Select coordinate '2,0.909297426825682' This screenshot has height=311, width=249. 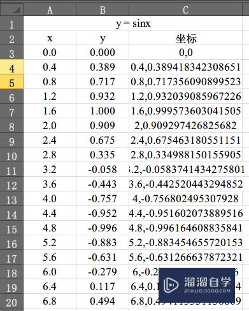[185, 125]
